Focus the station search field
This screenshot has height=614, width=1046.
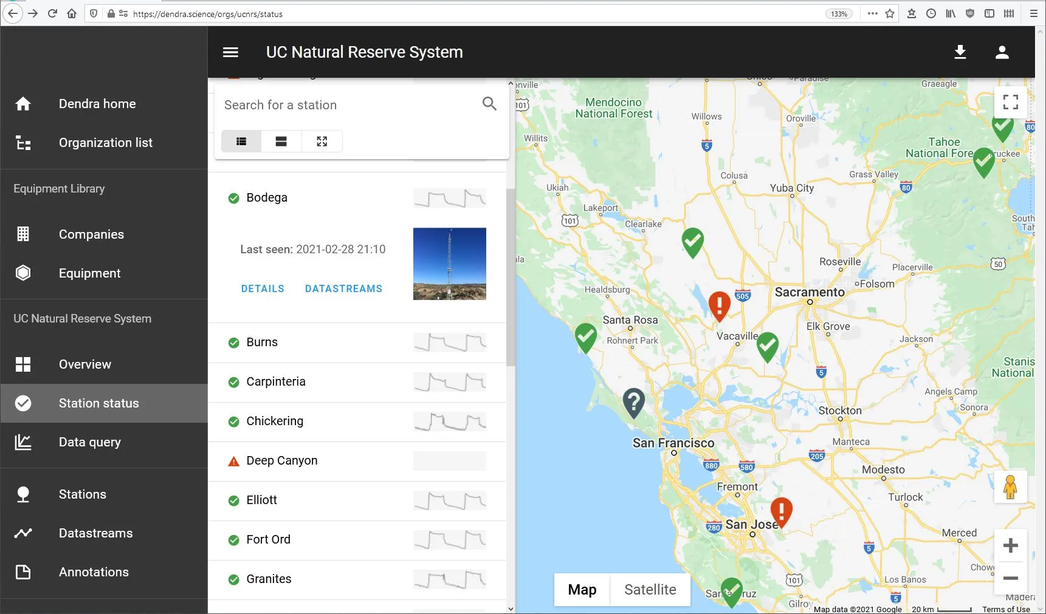click(x=349, y=105)
